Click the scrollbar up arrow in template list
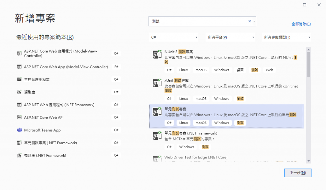Screen dimensions: 326x190 coord(308,49)
